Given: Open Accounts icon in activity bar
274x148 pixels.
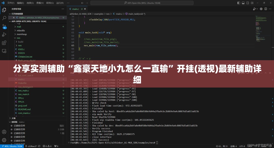Looking at the screenshot, I should click(x=4, y=132).
